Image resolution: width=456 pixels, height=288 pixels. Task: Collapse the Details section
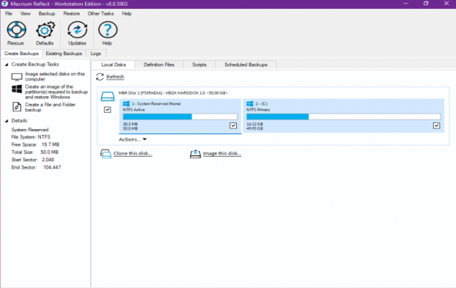pos(7,121)
